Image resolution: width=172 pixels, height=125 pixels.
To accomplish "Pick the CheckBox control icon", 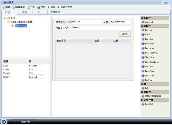I will (143, 57).
